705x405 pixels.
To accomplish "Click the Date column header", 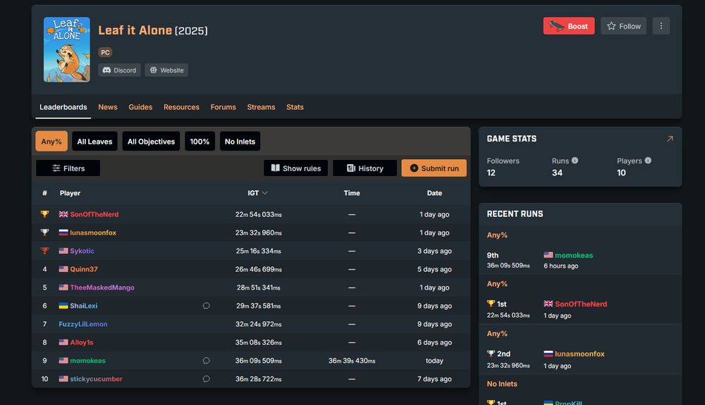I will [x=434, y=193].
